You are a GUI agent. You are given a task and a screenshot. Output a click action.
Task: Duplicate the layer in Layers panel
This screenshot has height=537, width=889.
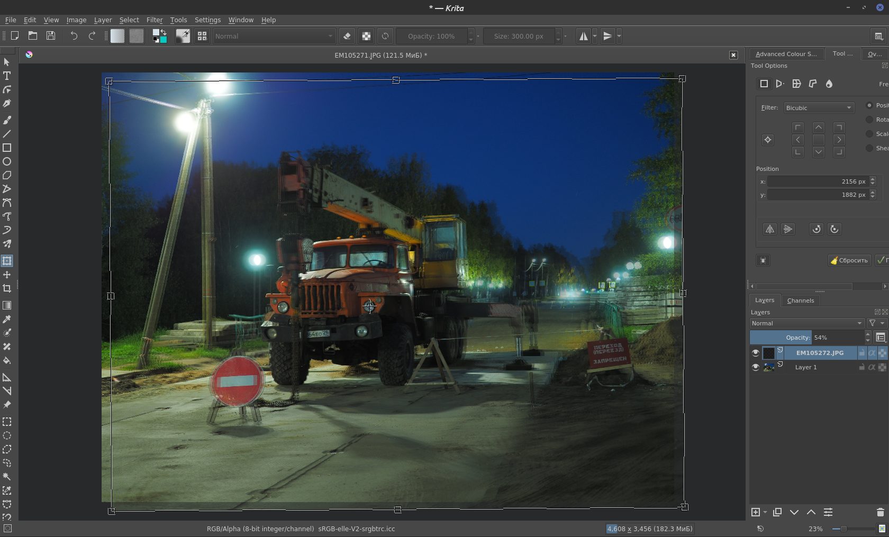[777, 512]
